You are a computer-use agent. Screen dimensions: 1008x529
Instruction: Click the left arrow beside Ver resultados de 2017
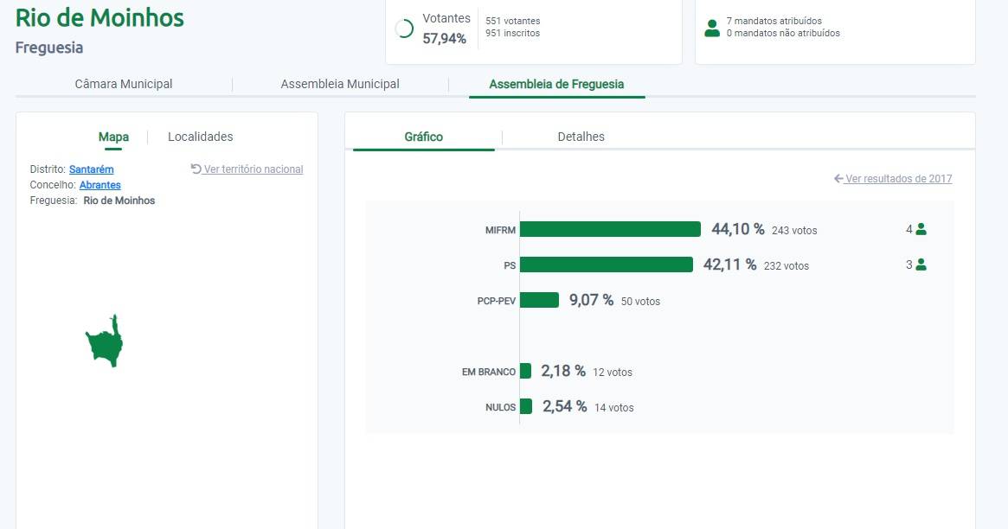coord(838,179)
